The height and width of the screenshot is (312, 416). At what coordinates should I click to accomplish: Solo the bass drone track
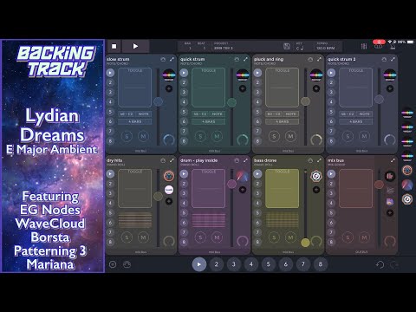274,237
